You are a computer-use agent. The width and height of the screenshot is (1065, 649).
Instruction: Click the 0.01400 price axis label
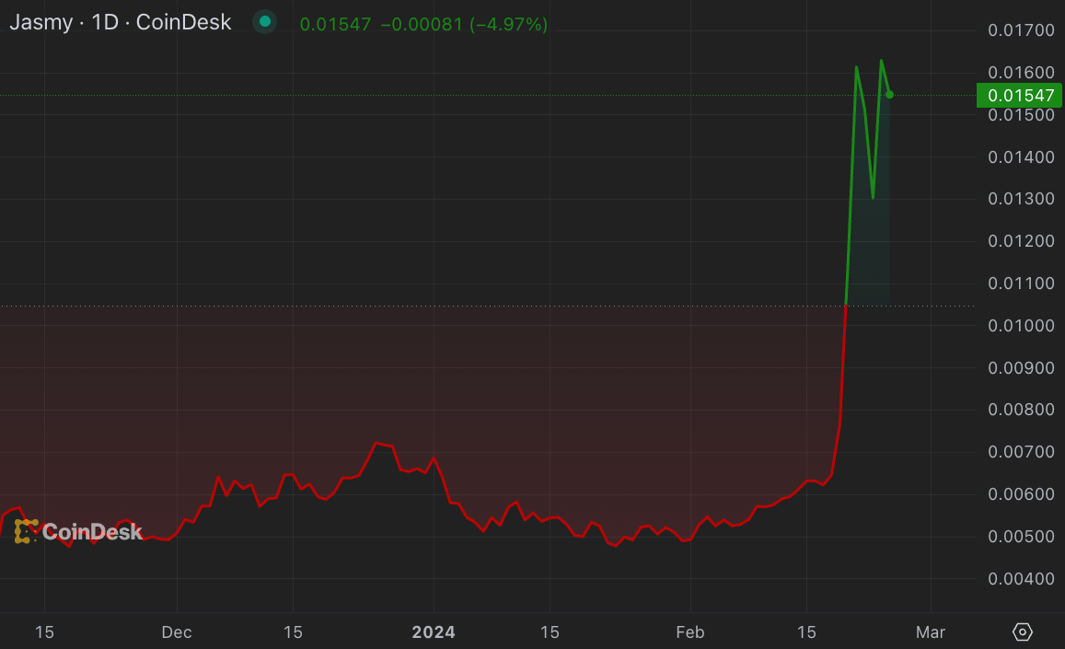click(x=1021, y=157)
